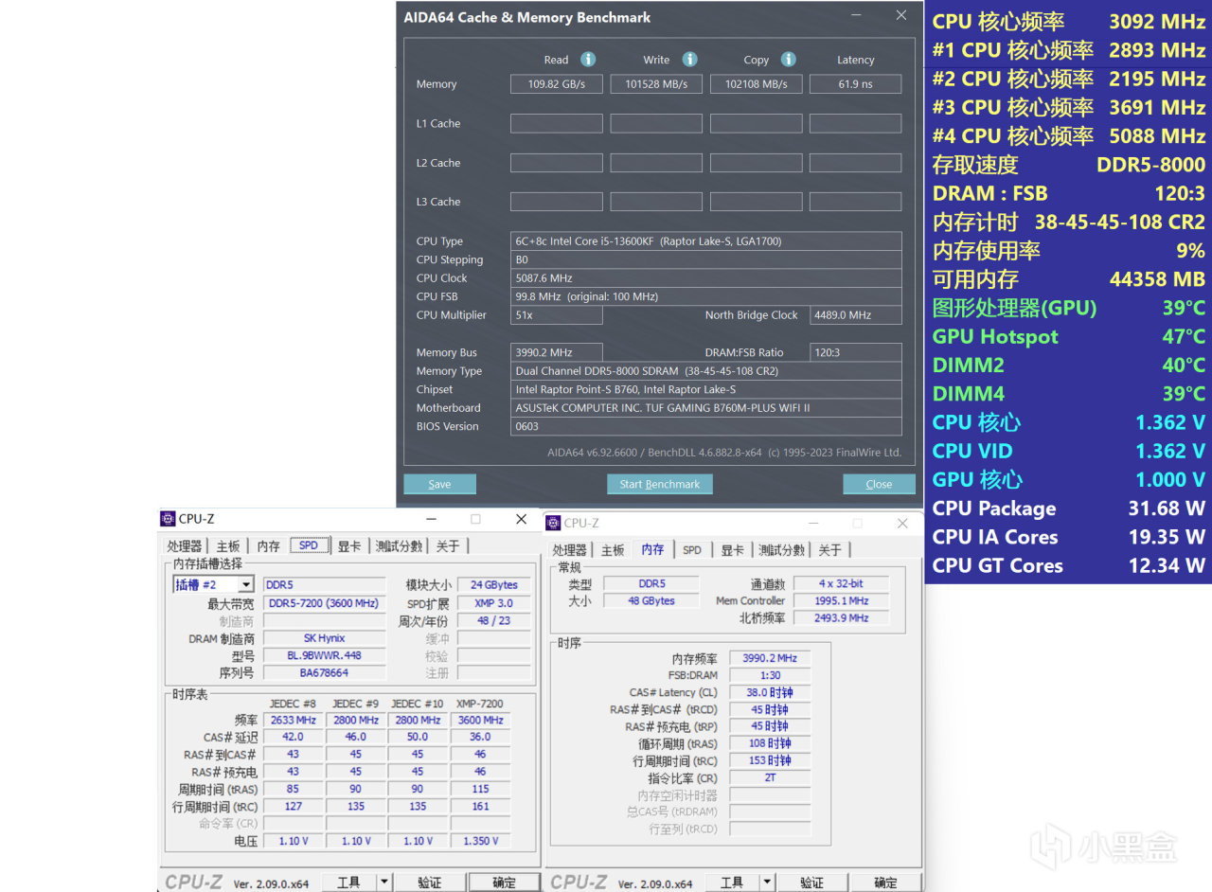Open 处理器 tab in CPU-Z SPD window
Screen dimensions: 1212x892
pyautogui.click(x=185, y=546)
